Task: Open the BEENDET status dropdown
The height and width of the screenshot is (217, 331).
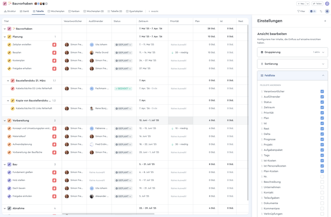Action: [x=124, y=88]
